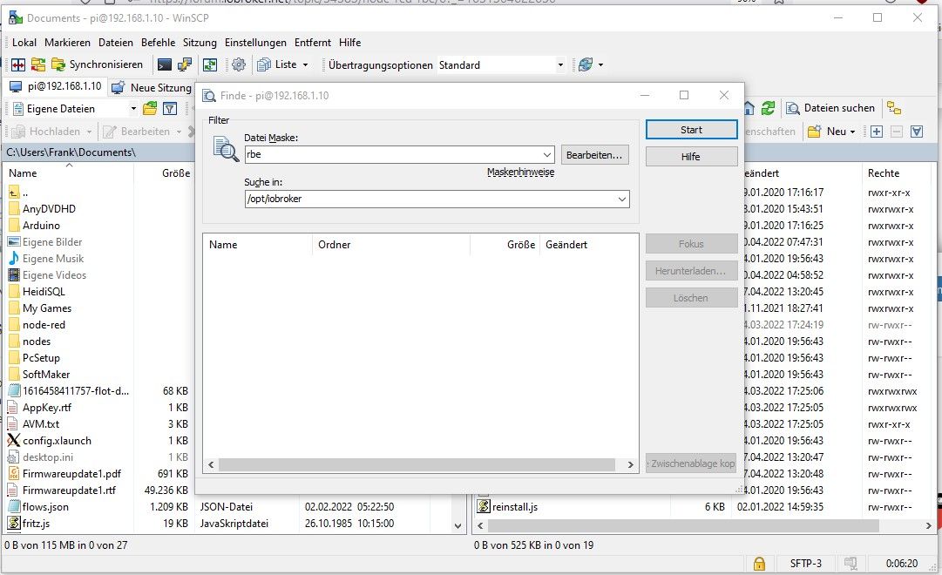This screenshot has width=942, height=575.
Task: Click the plus select-files icon next to Neu
Action: [x=877, y=132]
